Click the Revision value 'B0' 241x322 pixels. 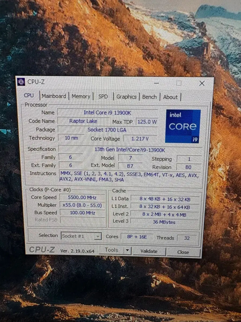(x=189, y=167)
